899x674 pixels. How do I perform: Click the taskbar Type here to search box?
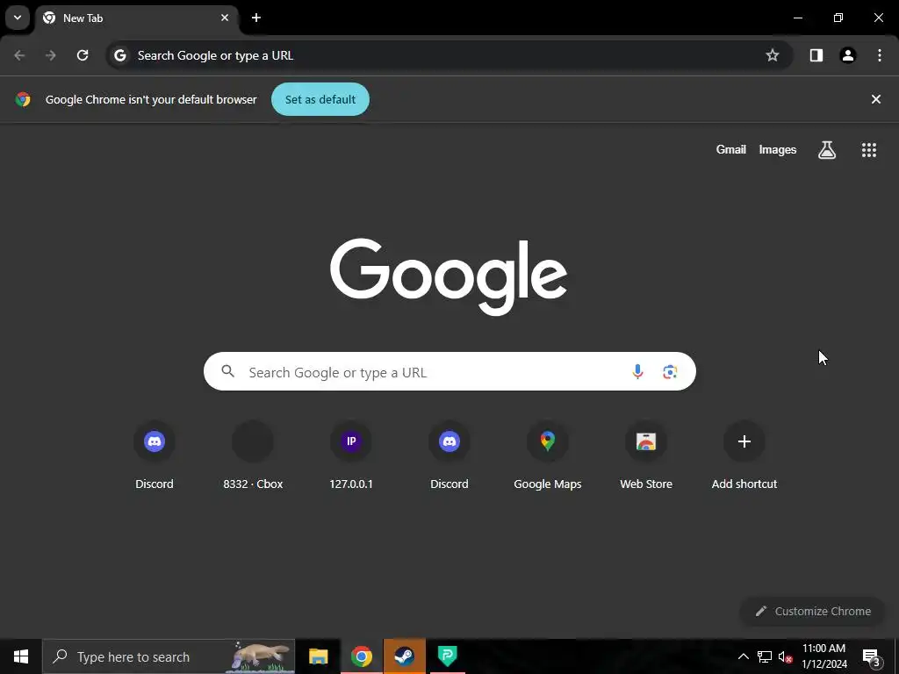click(169, 656)
